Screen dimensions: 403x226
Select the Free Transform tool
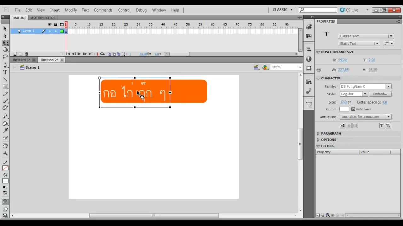click(x=5, y=43)
